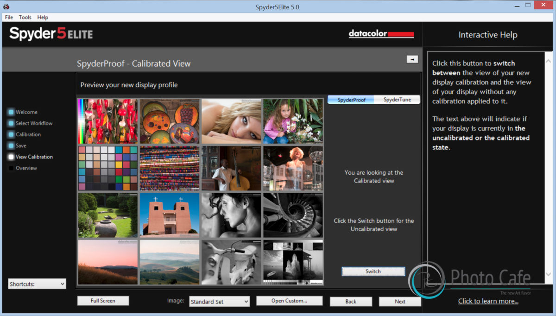Click the Calibration step indicator icon
The width and height of the screenshot is (556, 316).
11,134
